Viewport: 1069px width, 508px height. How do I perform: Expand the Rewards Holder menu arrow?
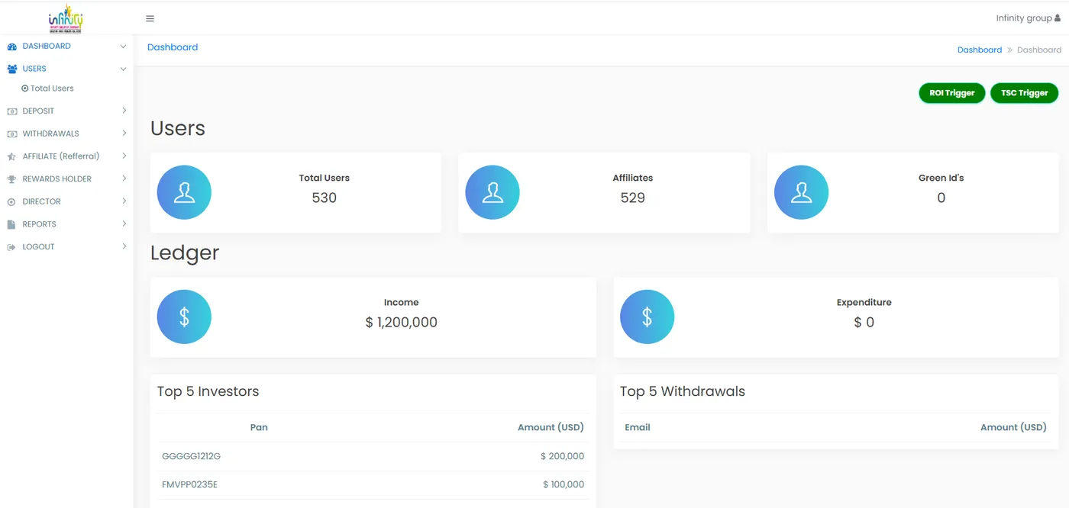124,178
